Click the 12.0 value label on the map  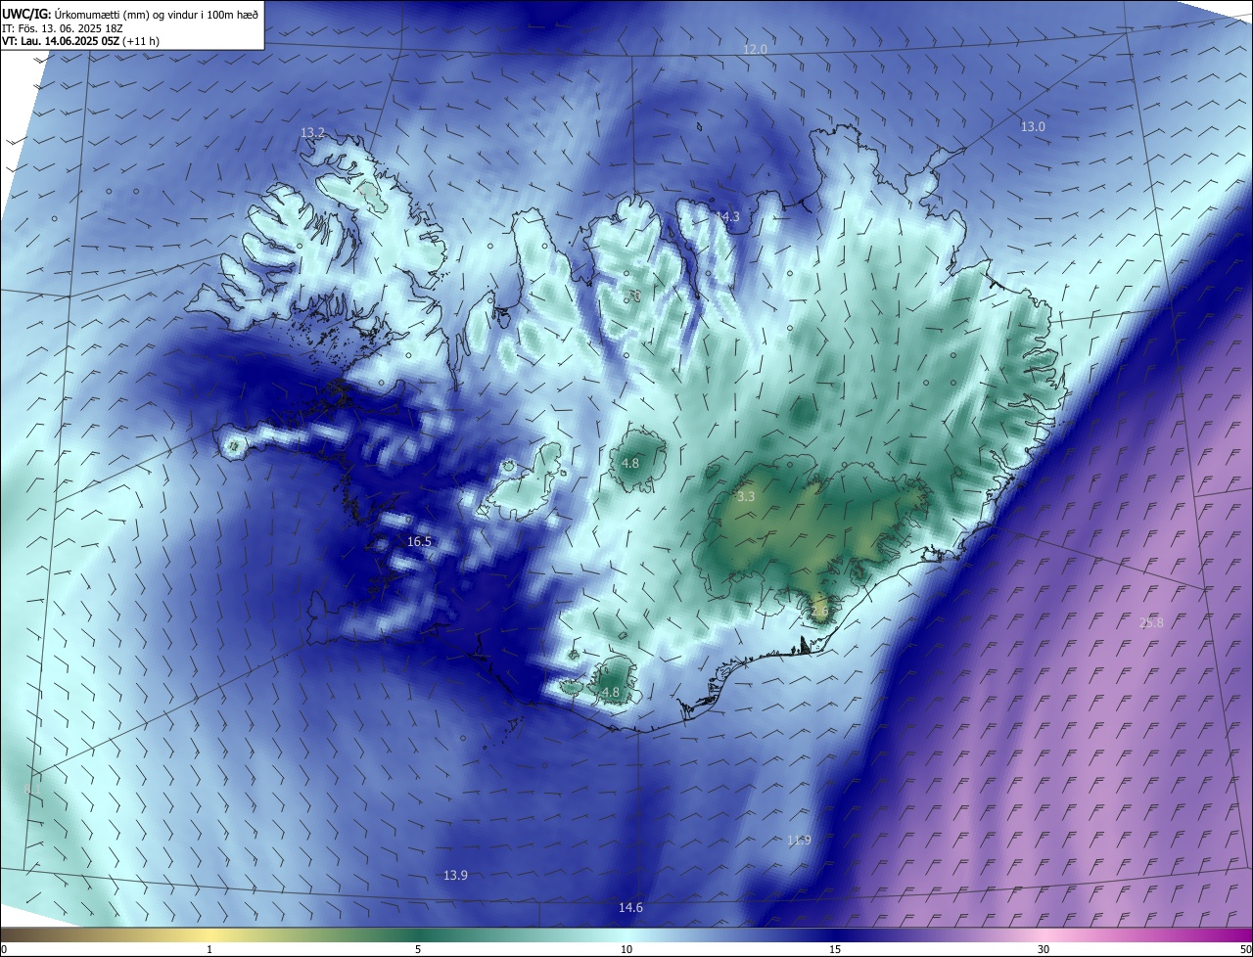[x=755, y=49]
